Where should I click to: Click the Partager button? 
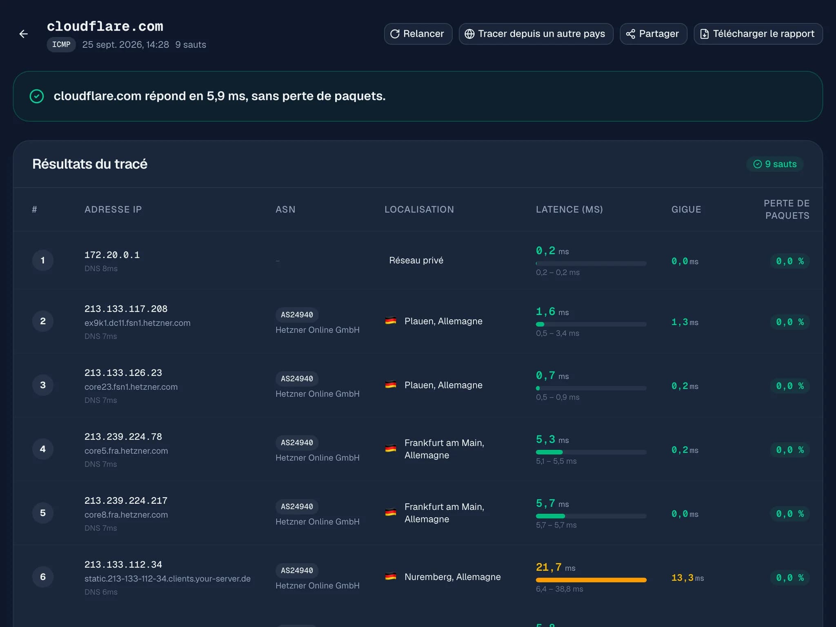(x=653, y=34)
